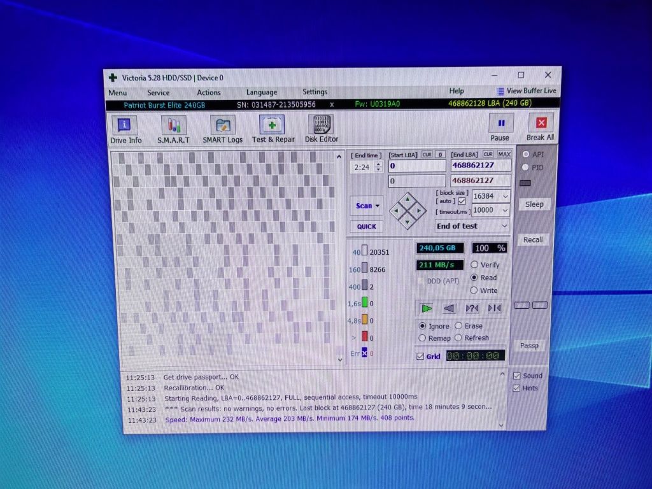The width and height of the screenshot is (652, 489).
Task: Toggle the Hints checkbox
Action: click(516, 388)
